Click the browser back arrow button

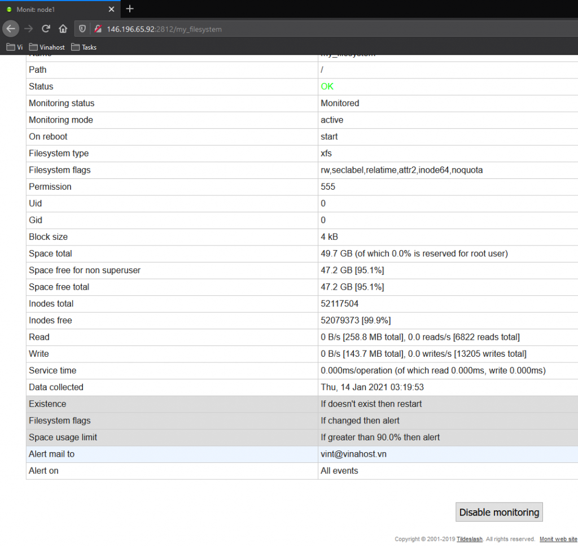coord(11,29)
